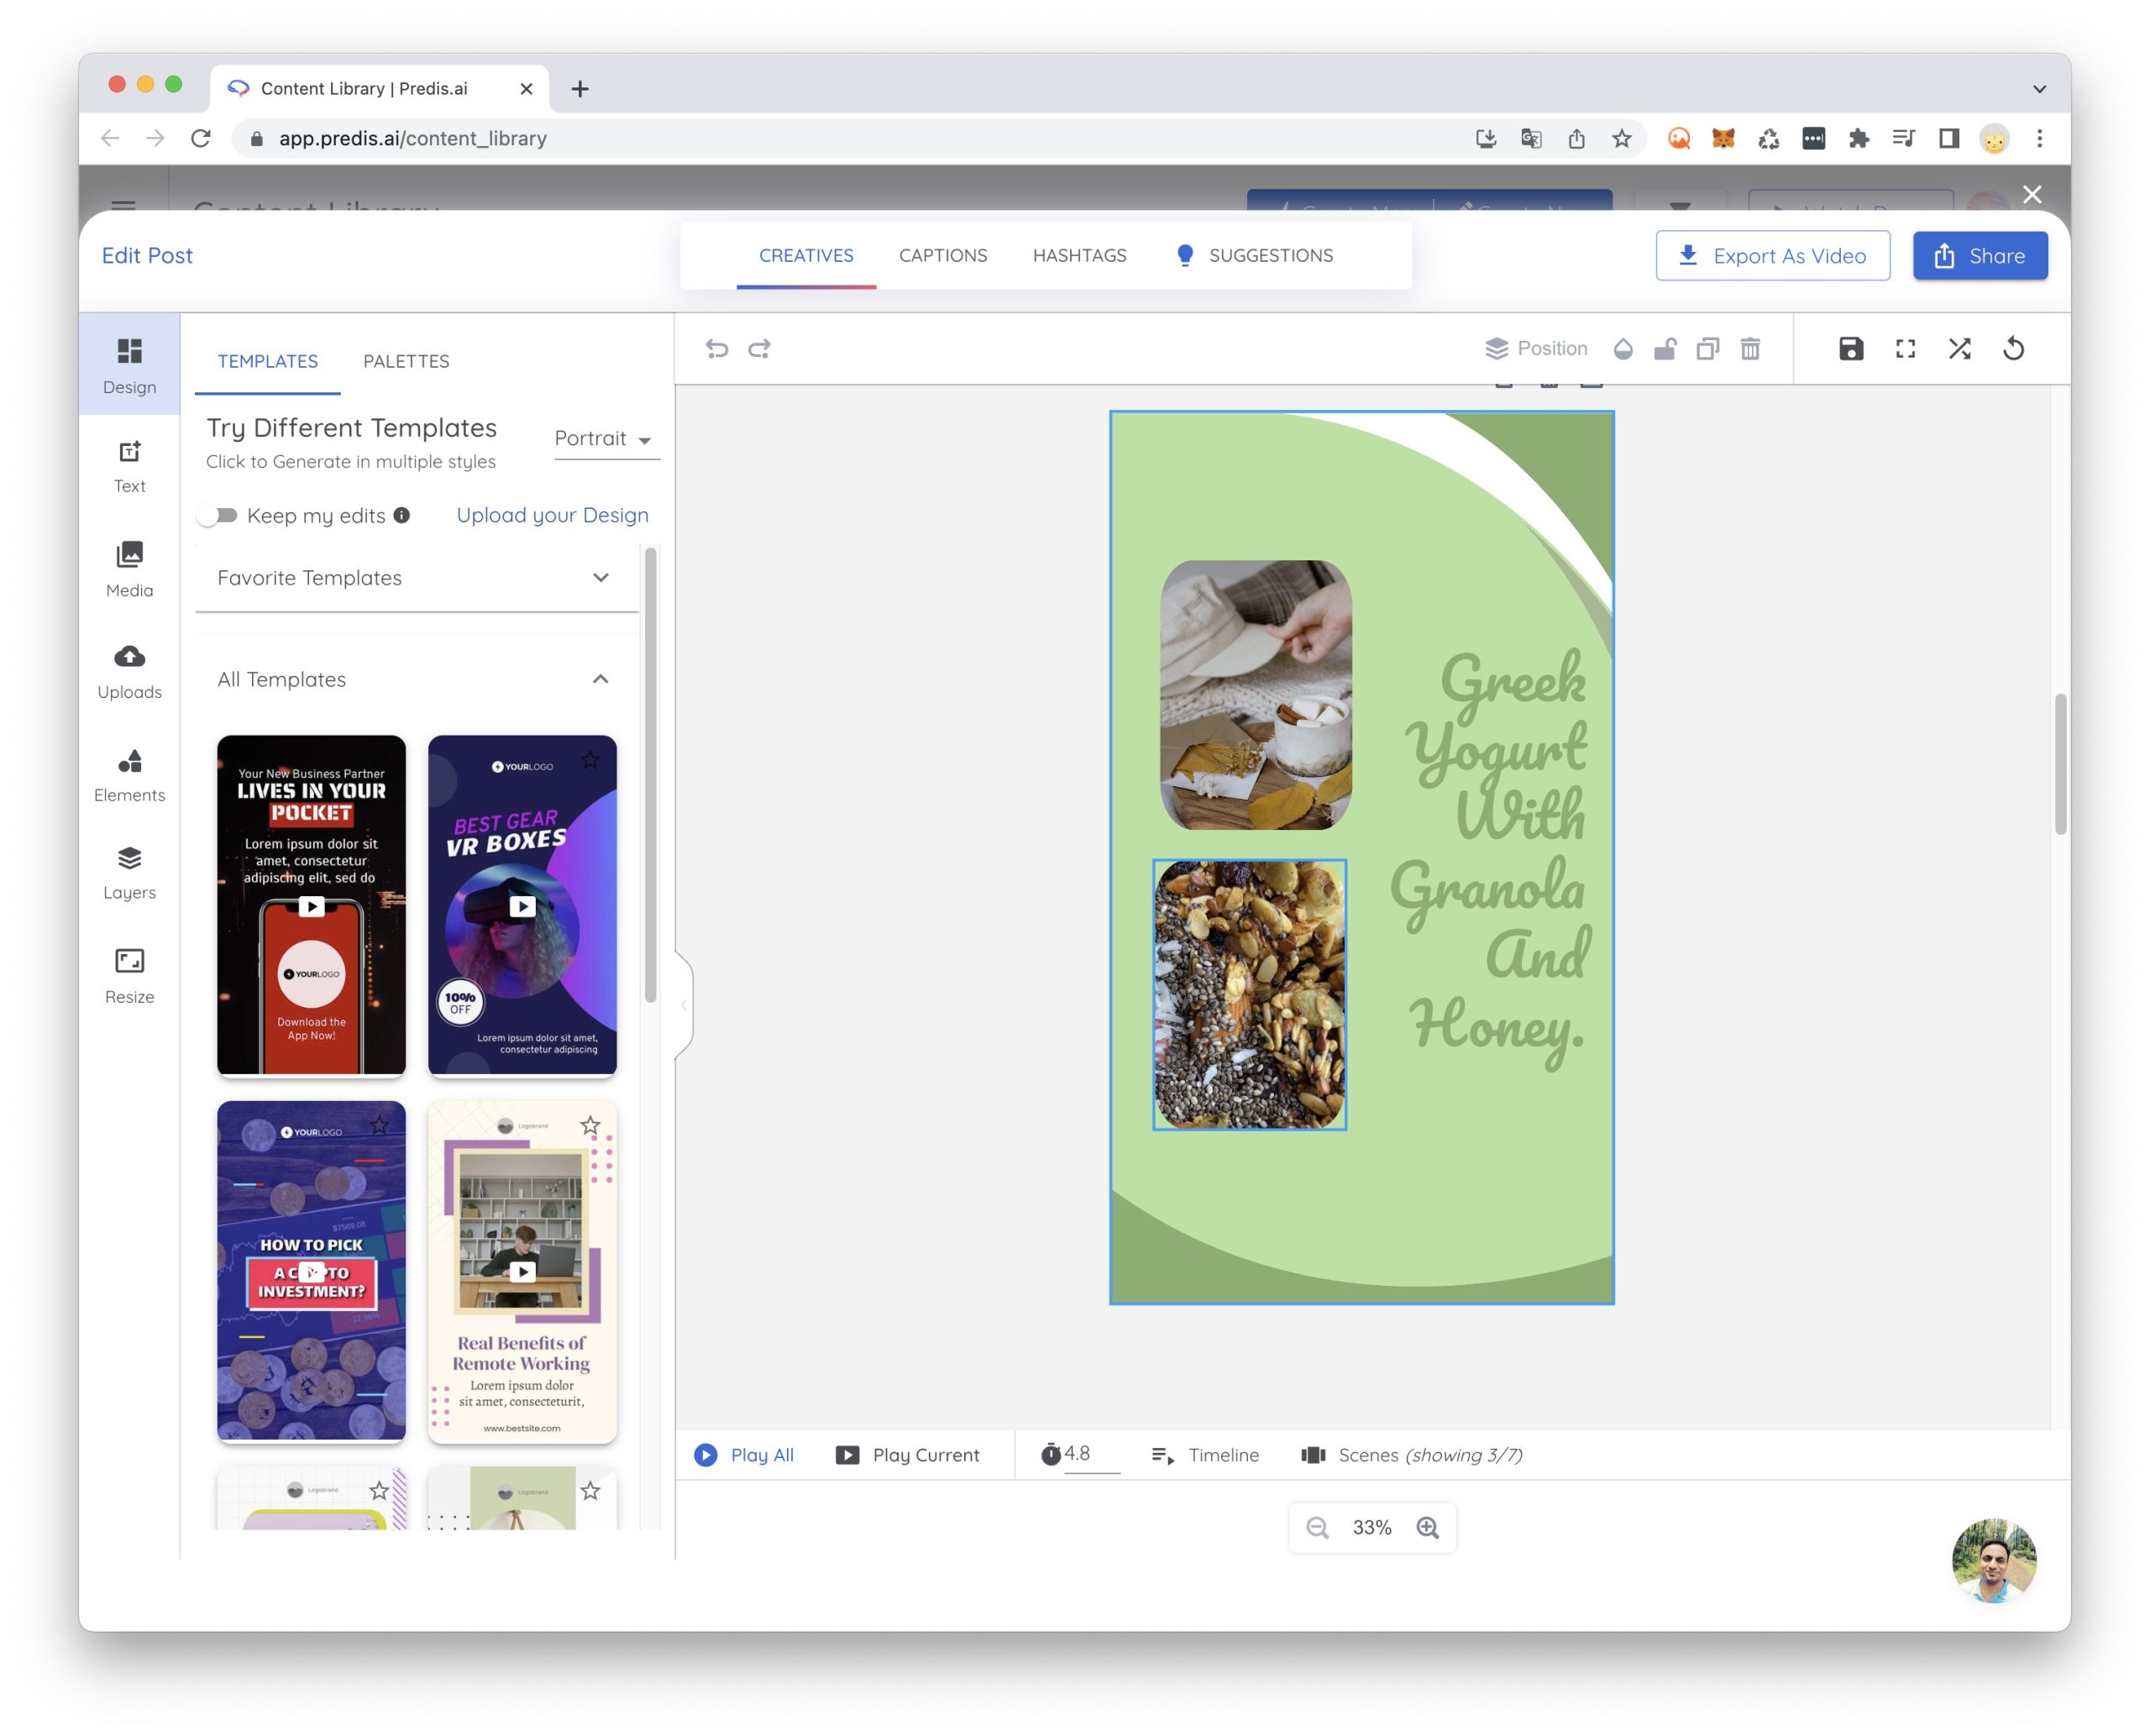This screenshot has height=1736, width=2150.
Task: Click the zoom in magnifier icon
Action: pos(1427,1527)
